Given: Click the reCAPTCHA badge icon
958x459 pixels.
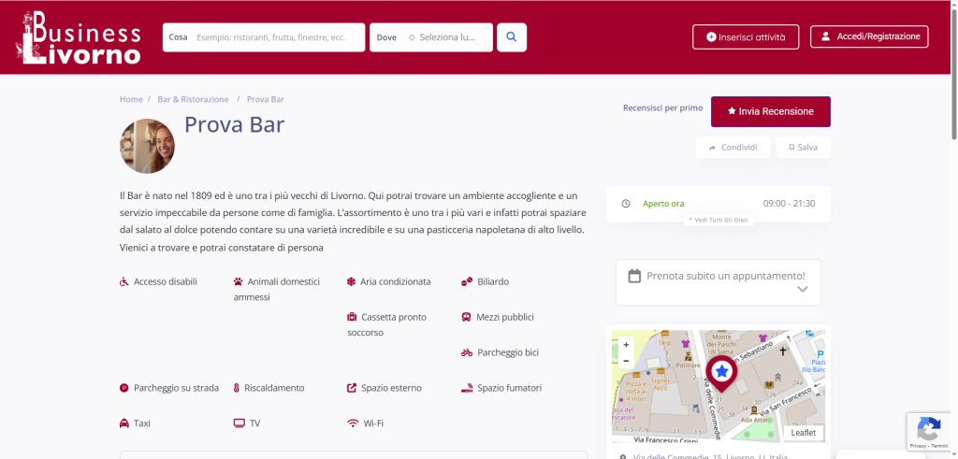Looking at the screenshot, I should coord(928,430).
